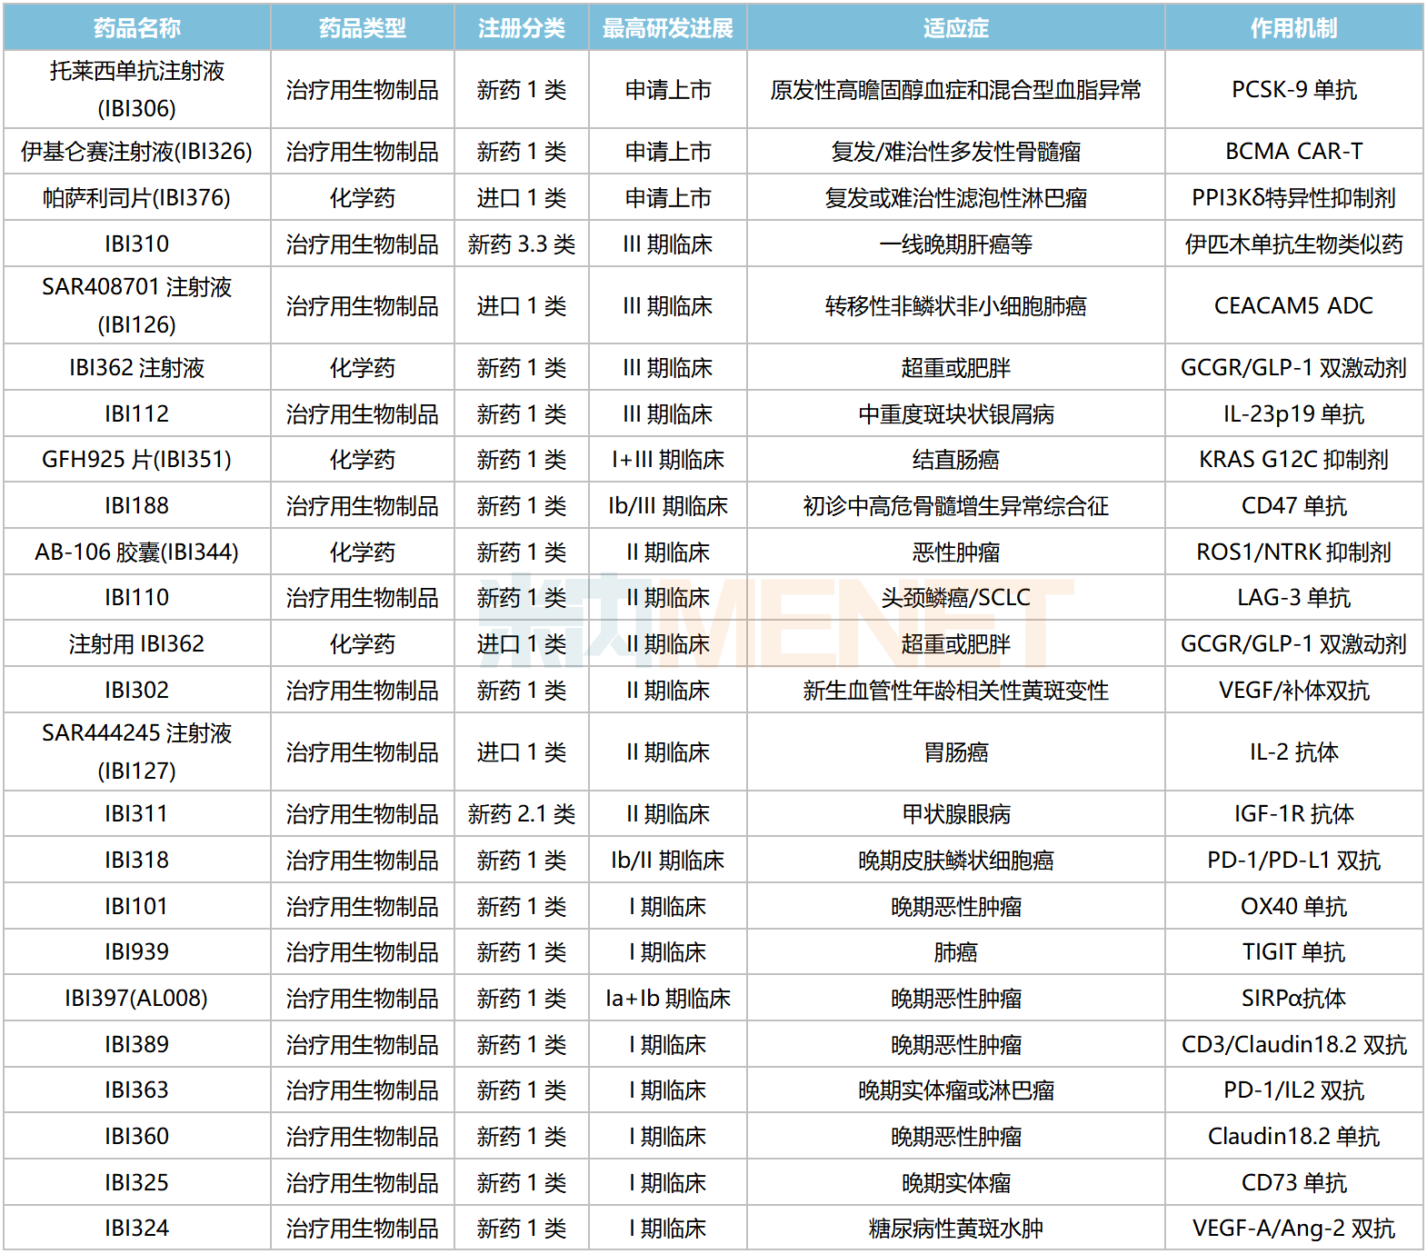Select the IBI362 注射液 cell

(x=137, y=367)
